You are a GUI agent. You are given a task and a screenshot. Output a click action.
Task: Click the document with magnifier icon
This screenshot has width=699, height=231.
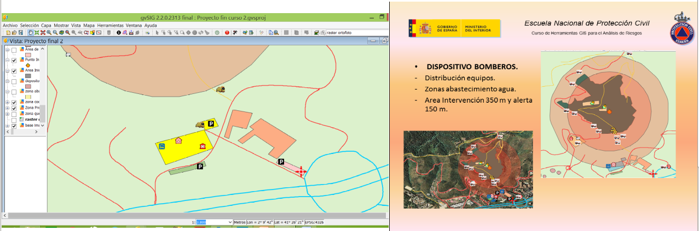(x=276, y=33)
